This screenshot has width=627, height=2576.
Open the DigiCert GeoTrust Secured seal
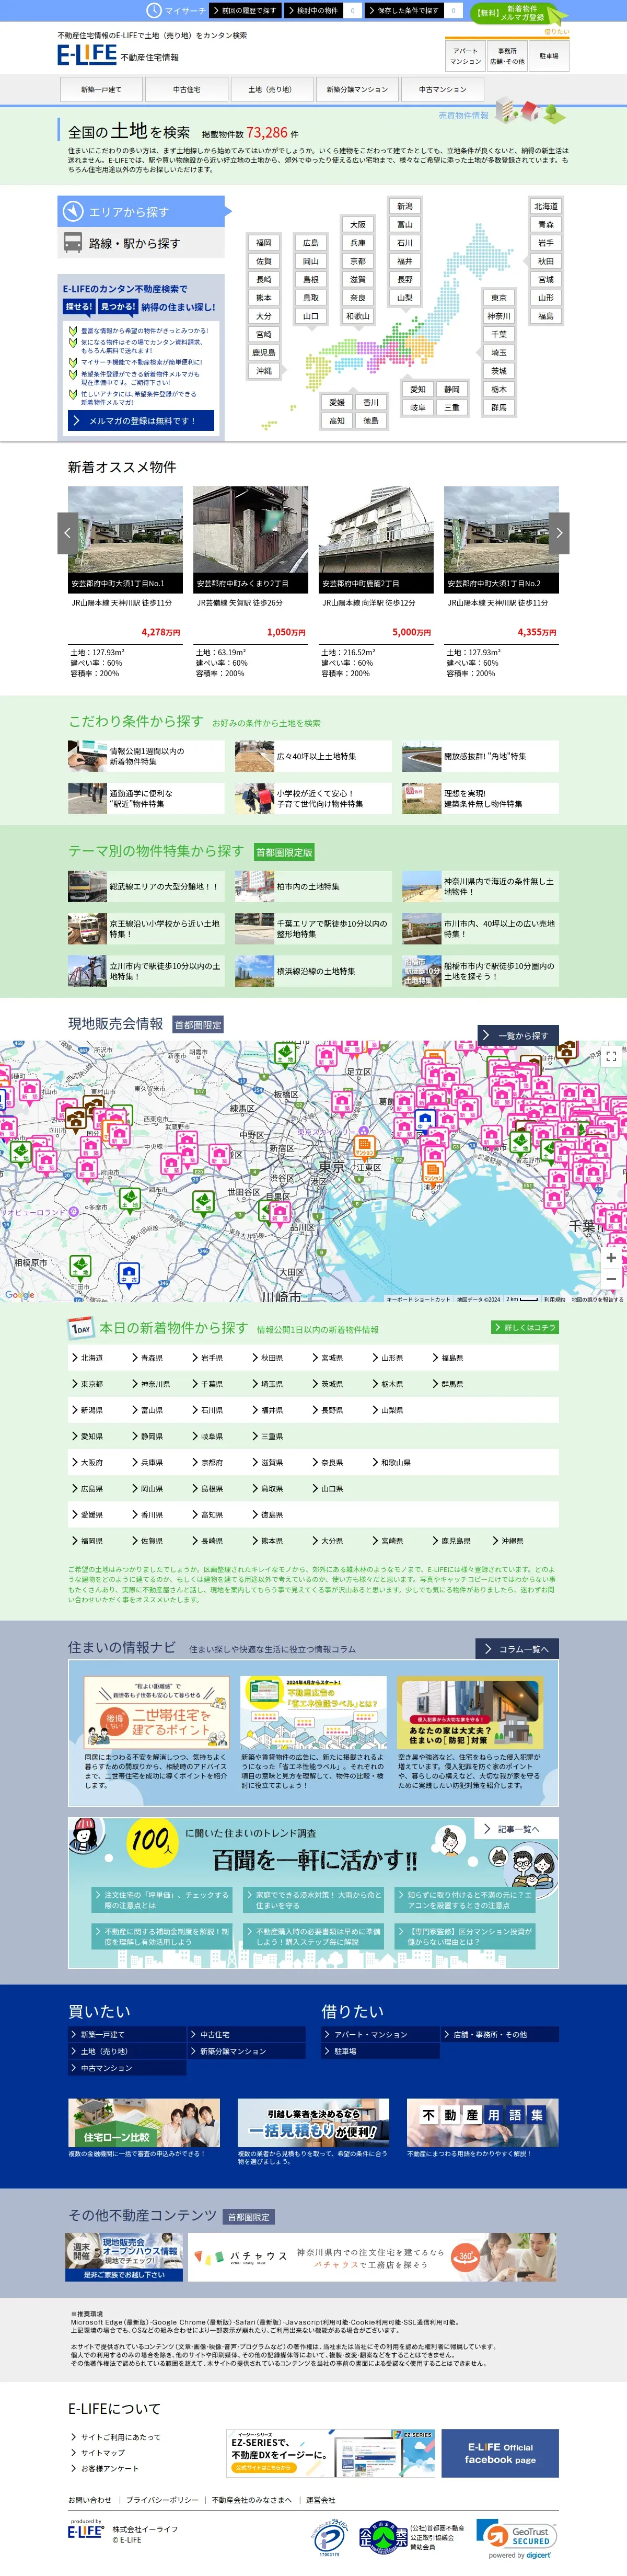pyautogui.click(x=515, y=2538)
